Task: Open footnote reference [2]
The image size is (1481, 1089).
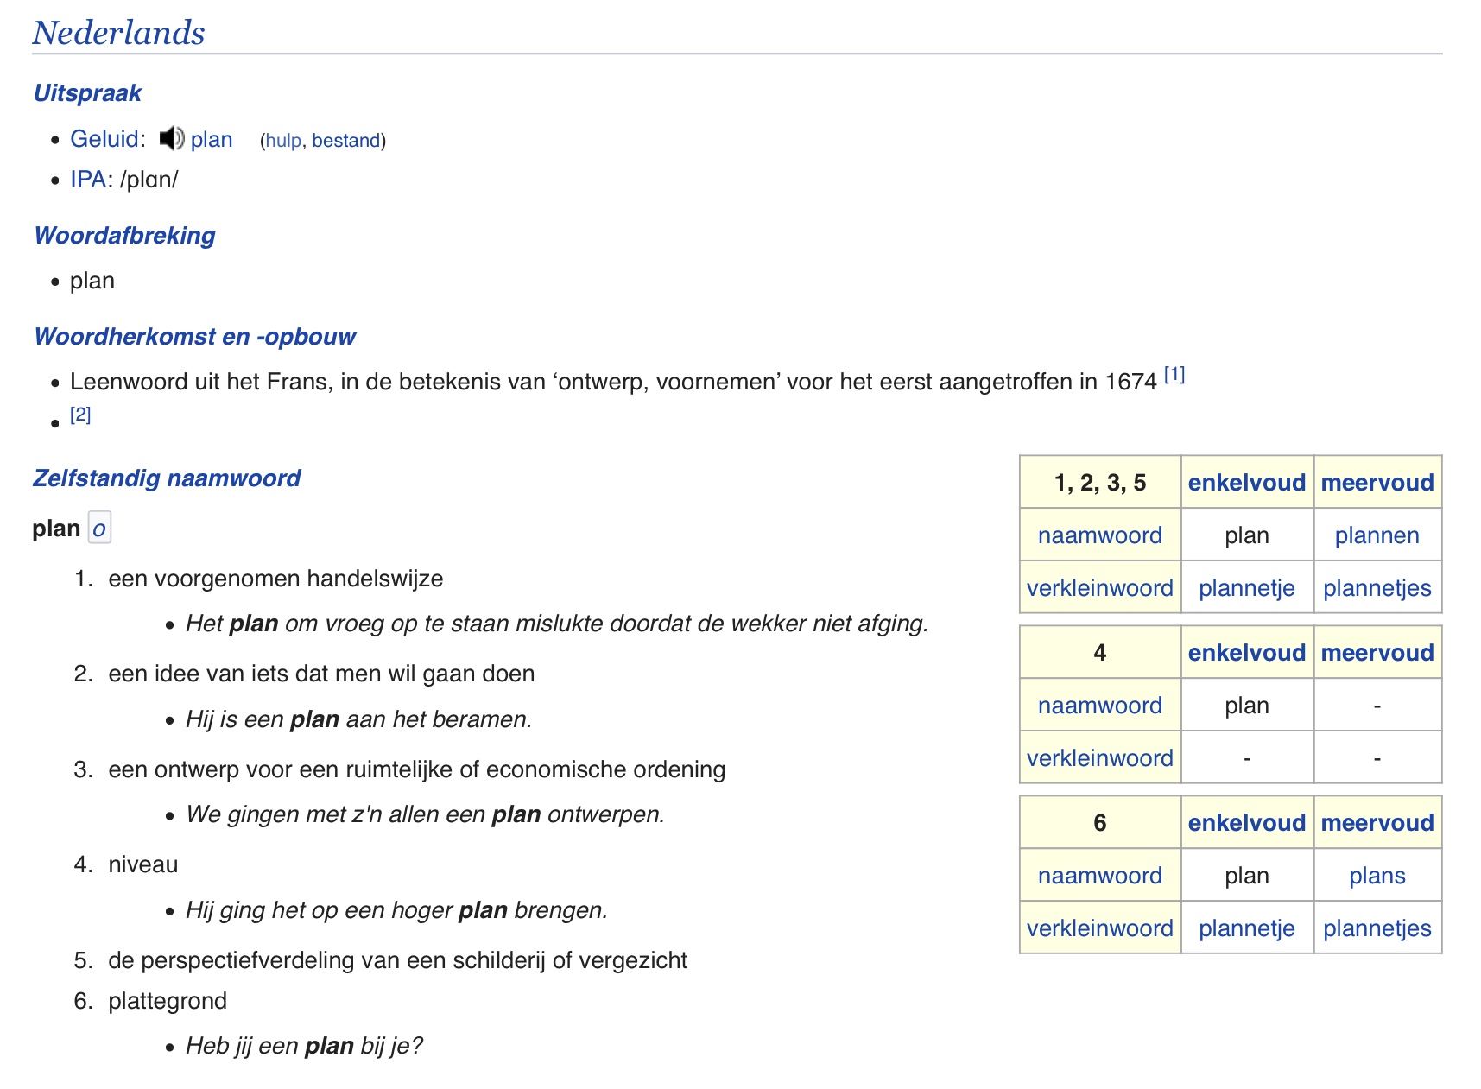Action: [x=79, y=415]
